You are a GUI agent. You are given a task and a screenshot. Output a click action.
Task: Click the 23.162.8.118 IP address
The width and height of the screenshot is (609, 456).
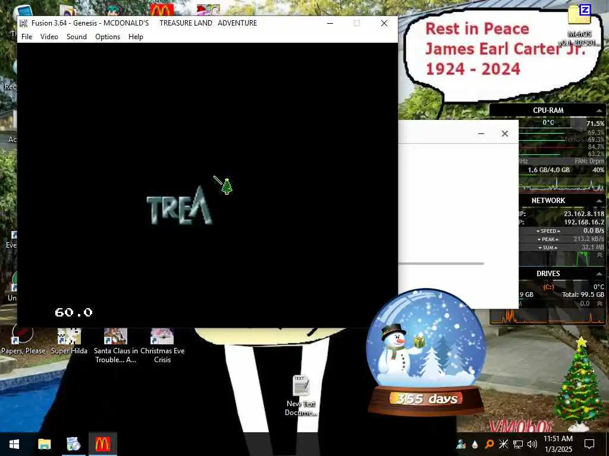[584, 214]
